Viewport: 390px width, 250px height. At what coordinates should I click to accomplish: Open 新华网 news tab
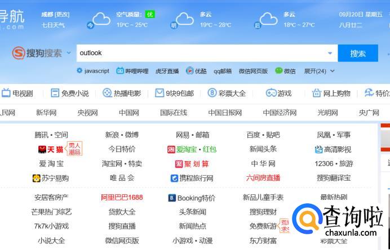click(x=46, y=113)
